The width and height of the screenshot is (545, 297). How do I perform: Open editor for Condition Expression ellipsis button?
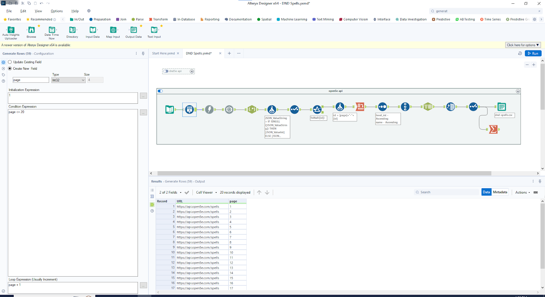click(143, 112)
